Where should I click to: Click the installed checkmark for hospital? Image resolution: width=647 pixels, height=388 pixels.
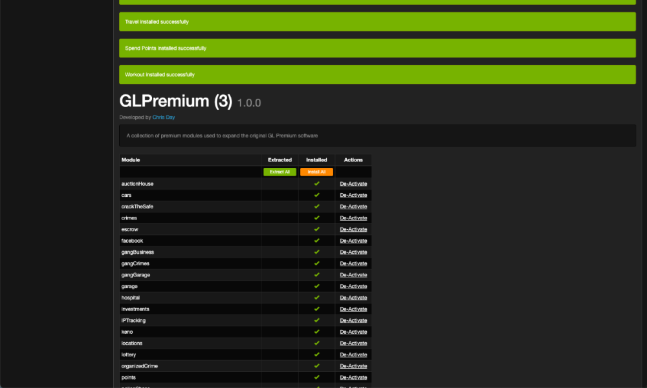(x=317, y=298)
